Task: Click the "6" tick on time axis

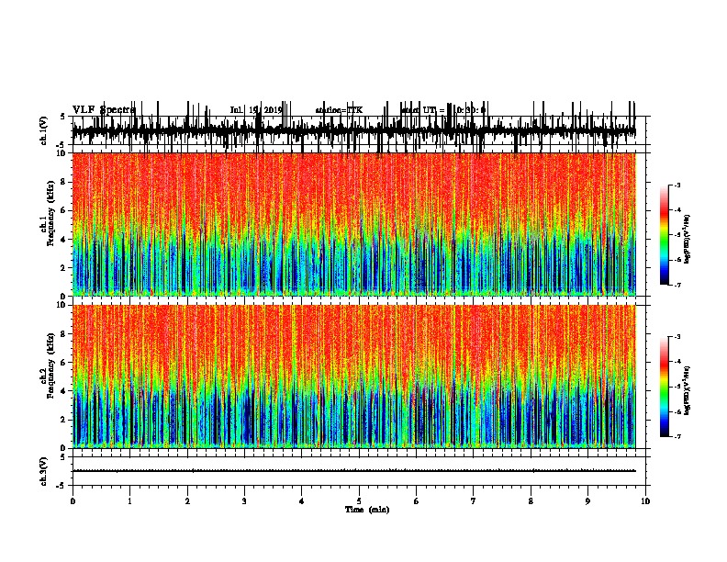Action: coord(416,500)
